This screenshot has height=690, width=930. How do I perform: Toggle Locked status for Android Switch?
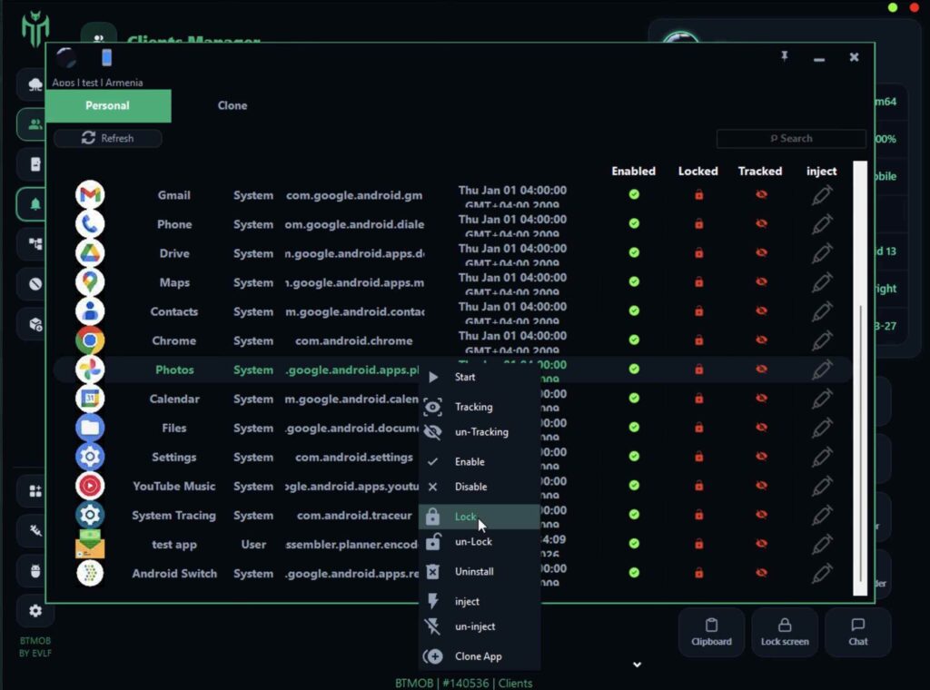coord(698,573)
